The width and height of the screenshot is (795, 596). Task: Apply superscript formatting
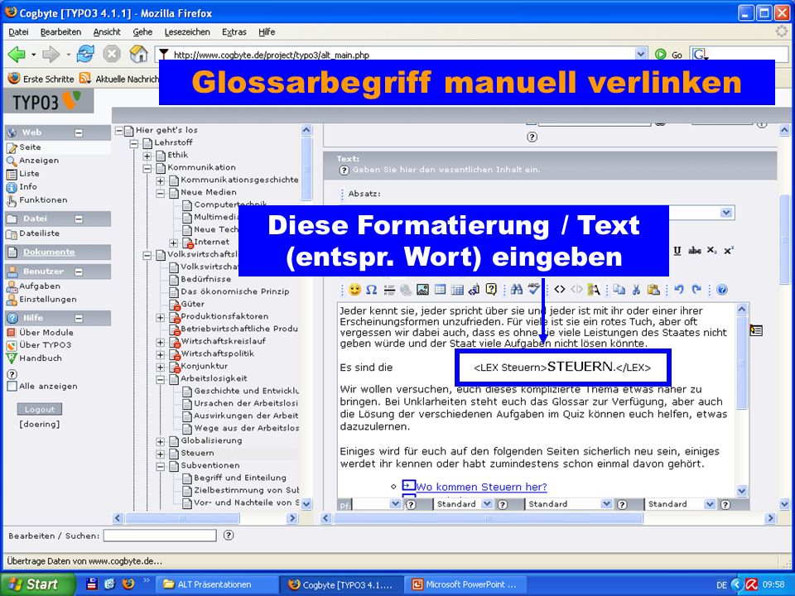coord(729,251)
